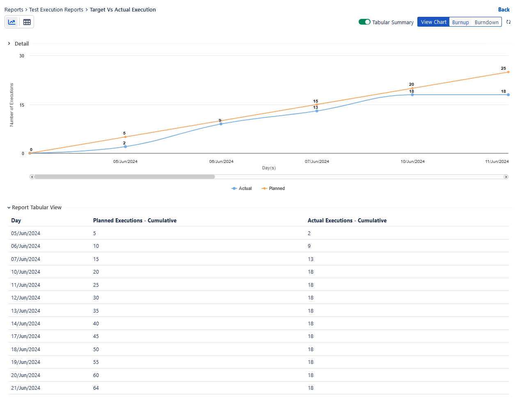Switch to the line chart view icon
Viewport: 515px width, 400px height.
coord(12,22)
